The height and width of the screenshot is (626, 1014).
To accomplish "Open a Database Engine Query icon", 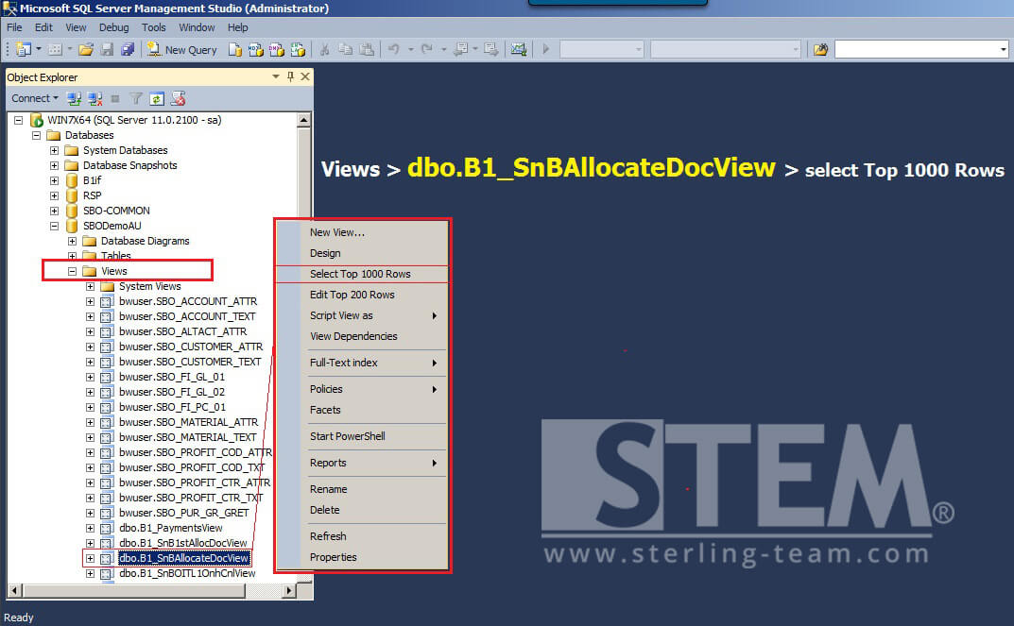I will pyautogui.click(x=235, y=50).
